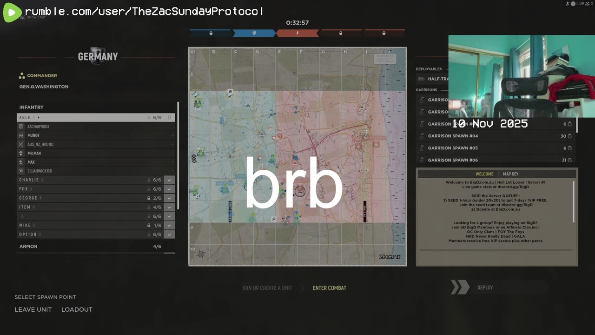Click the timer icon on Garrison Spawn #04
Image resolution: width=595 pixels, height=335 pixels.
click(570, 136)
